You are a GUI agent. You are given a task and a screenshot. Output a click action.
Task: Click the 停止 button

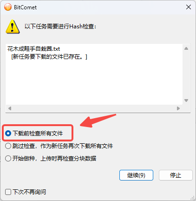176,175
